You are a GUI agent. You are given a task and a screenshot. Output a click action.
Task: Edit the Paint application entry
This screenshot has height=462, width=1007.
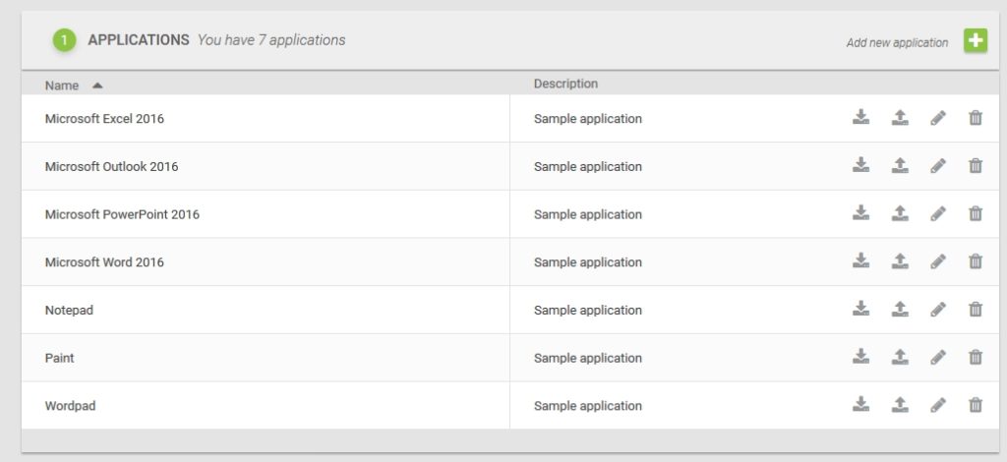pos(938,357)
